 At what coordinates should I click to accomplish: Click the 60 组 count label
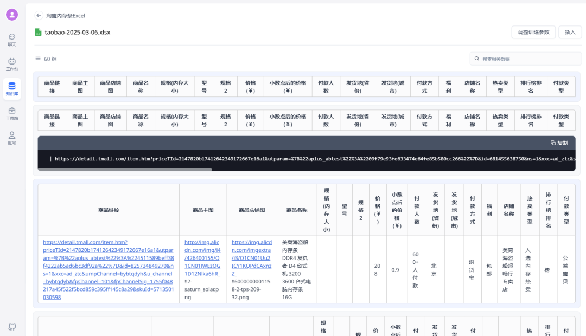pos(50,59)
